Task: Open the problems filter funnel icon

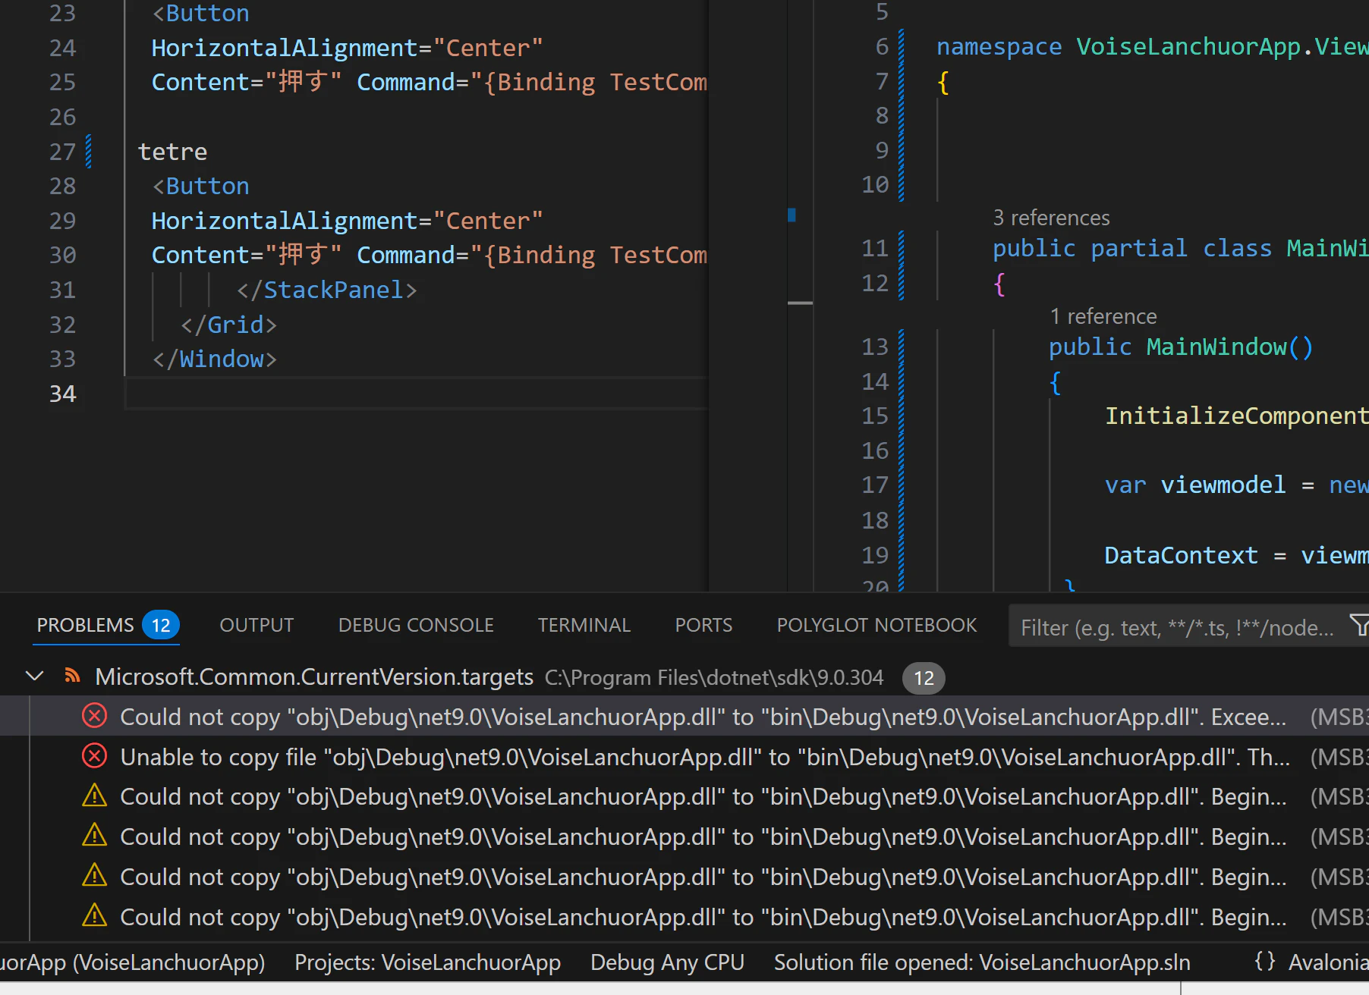Action: coord(1359,626)
